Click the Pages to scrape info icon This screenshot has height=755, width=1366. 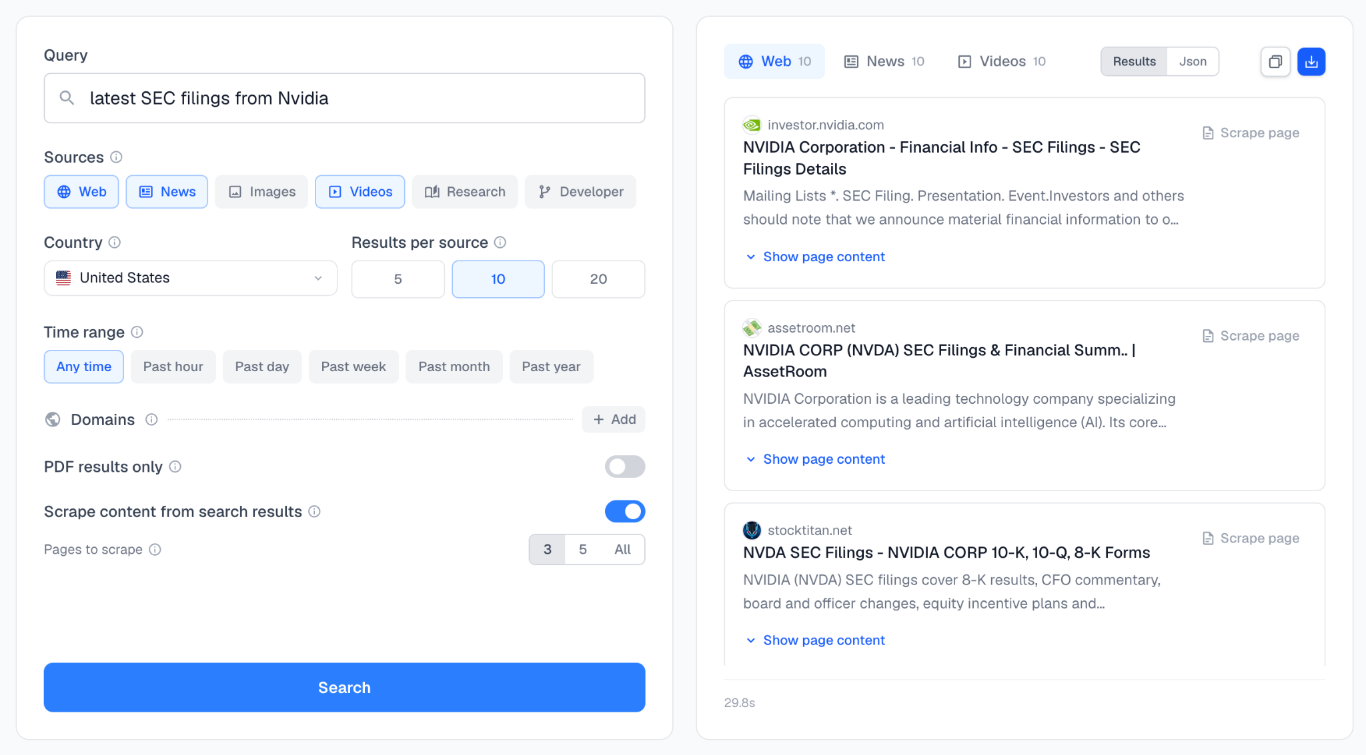tap(155, 549)
